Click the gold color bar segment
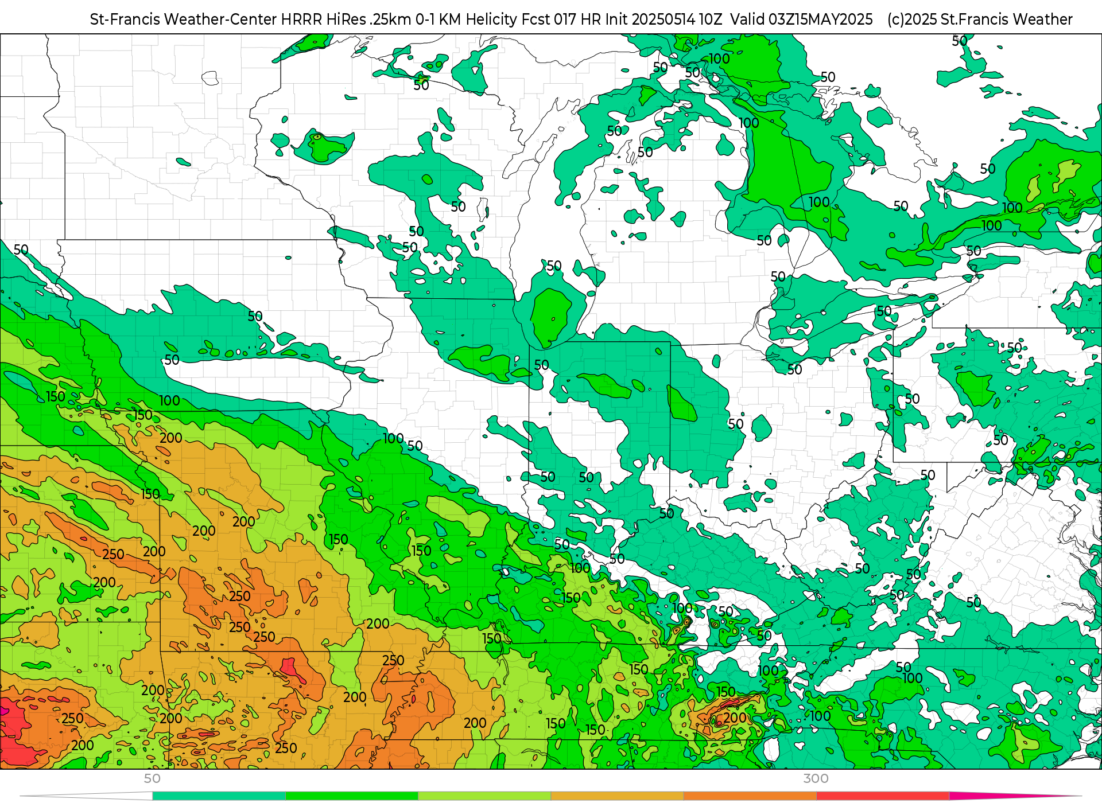1102x803 pixels. tap(616, 796)
